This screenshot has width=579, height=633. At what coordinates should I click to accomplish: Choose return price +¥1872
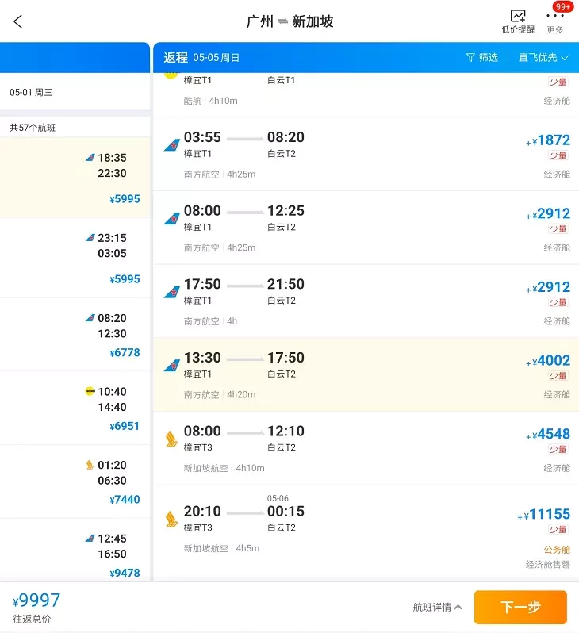[548, 140]
